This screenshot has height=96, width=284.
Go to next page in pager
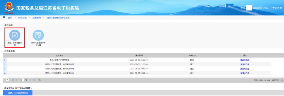31,80
